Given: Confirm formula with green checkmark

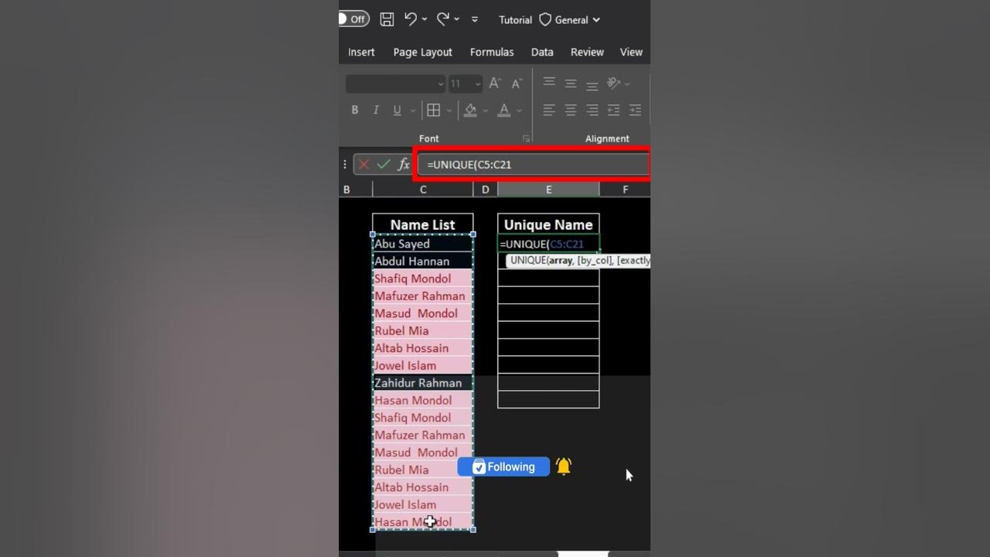Looking at the screenshot, I should 384,164.
